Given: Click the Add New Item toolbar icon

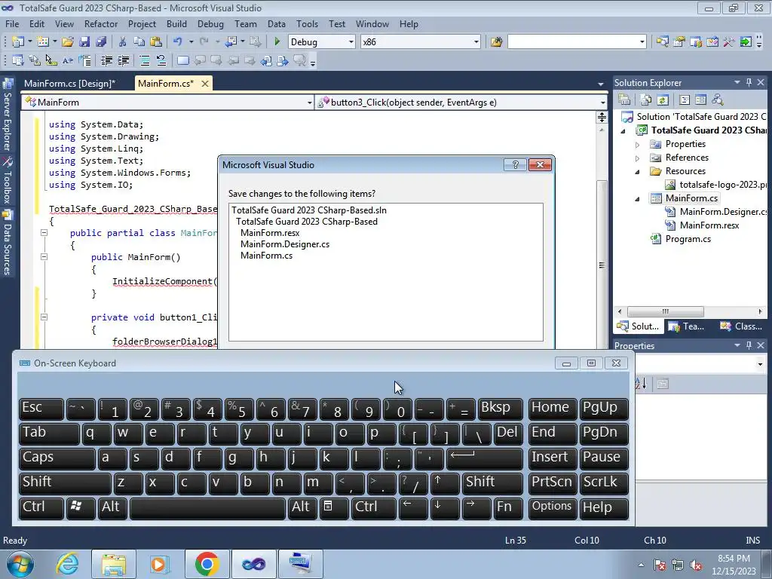Looking at the screenshot, I should tap(43, 42).
